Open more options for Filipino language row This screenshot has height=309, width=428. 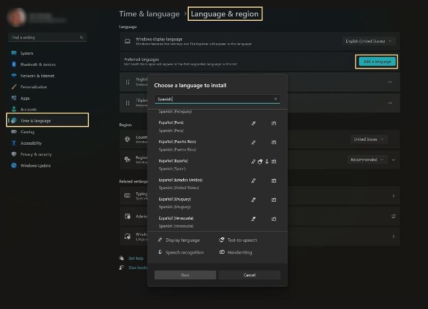pos(390,103)
